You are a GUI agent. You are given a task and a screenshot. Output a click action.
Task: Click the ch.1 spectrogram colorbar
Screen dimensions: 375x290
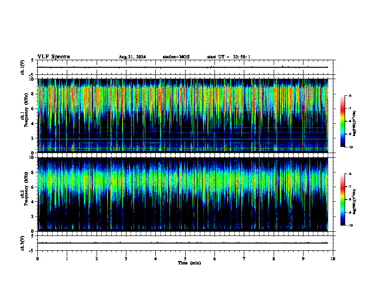(x=342, y=121)
